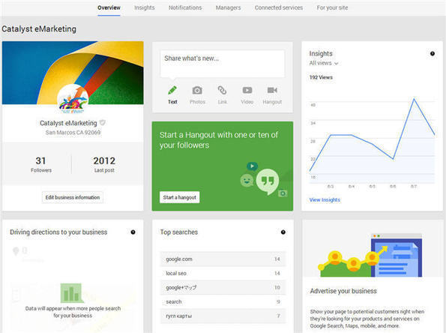Open the Hangout camcorder icon
Viewport: 446px width, 333px height.
pyautogui.click(x=272, y=90)
